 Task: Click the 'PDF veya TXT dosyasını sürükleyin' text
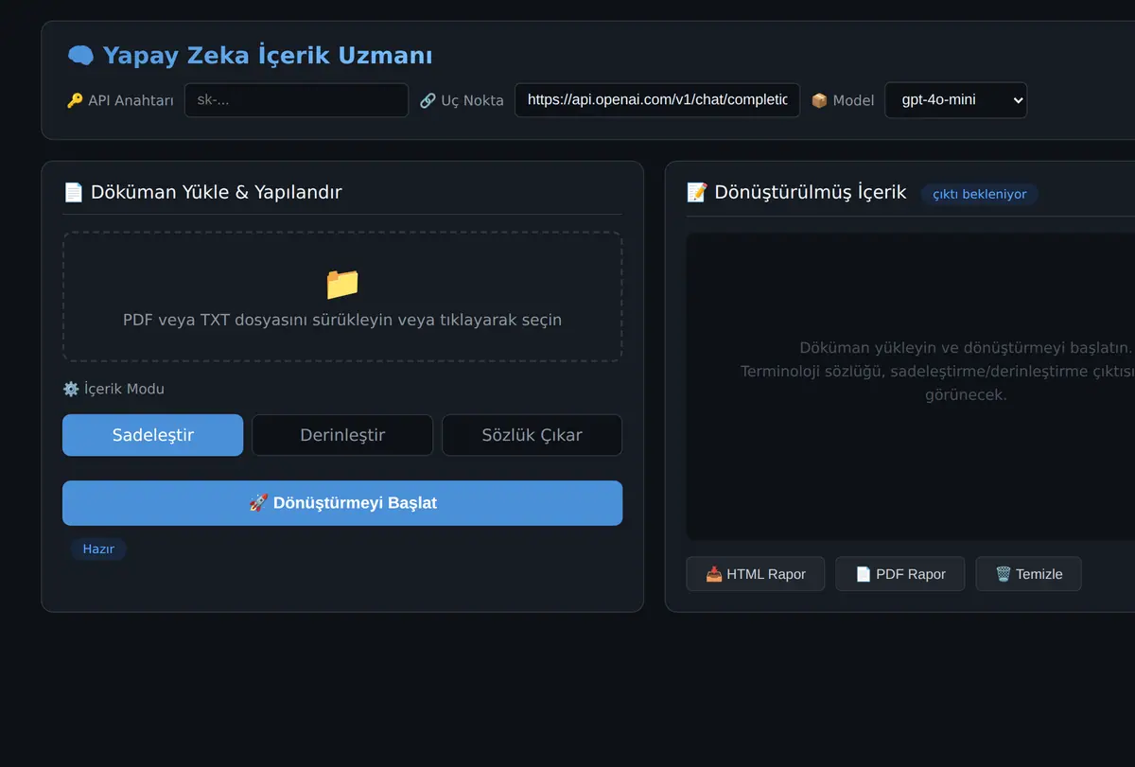tap(342, 320)
